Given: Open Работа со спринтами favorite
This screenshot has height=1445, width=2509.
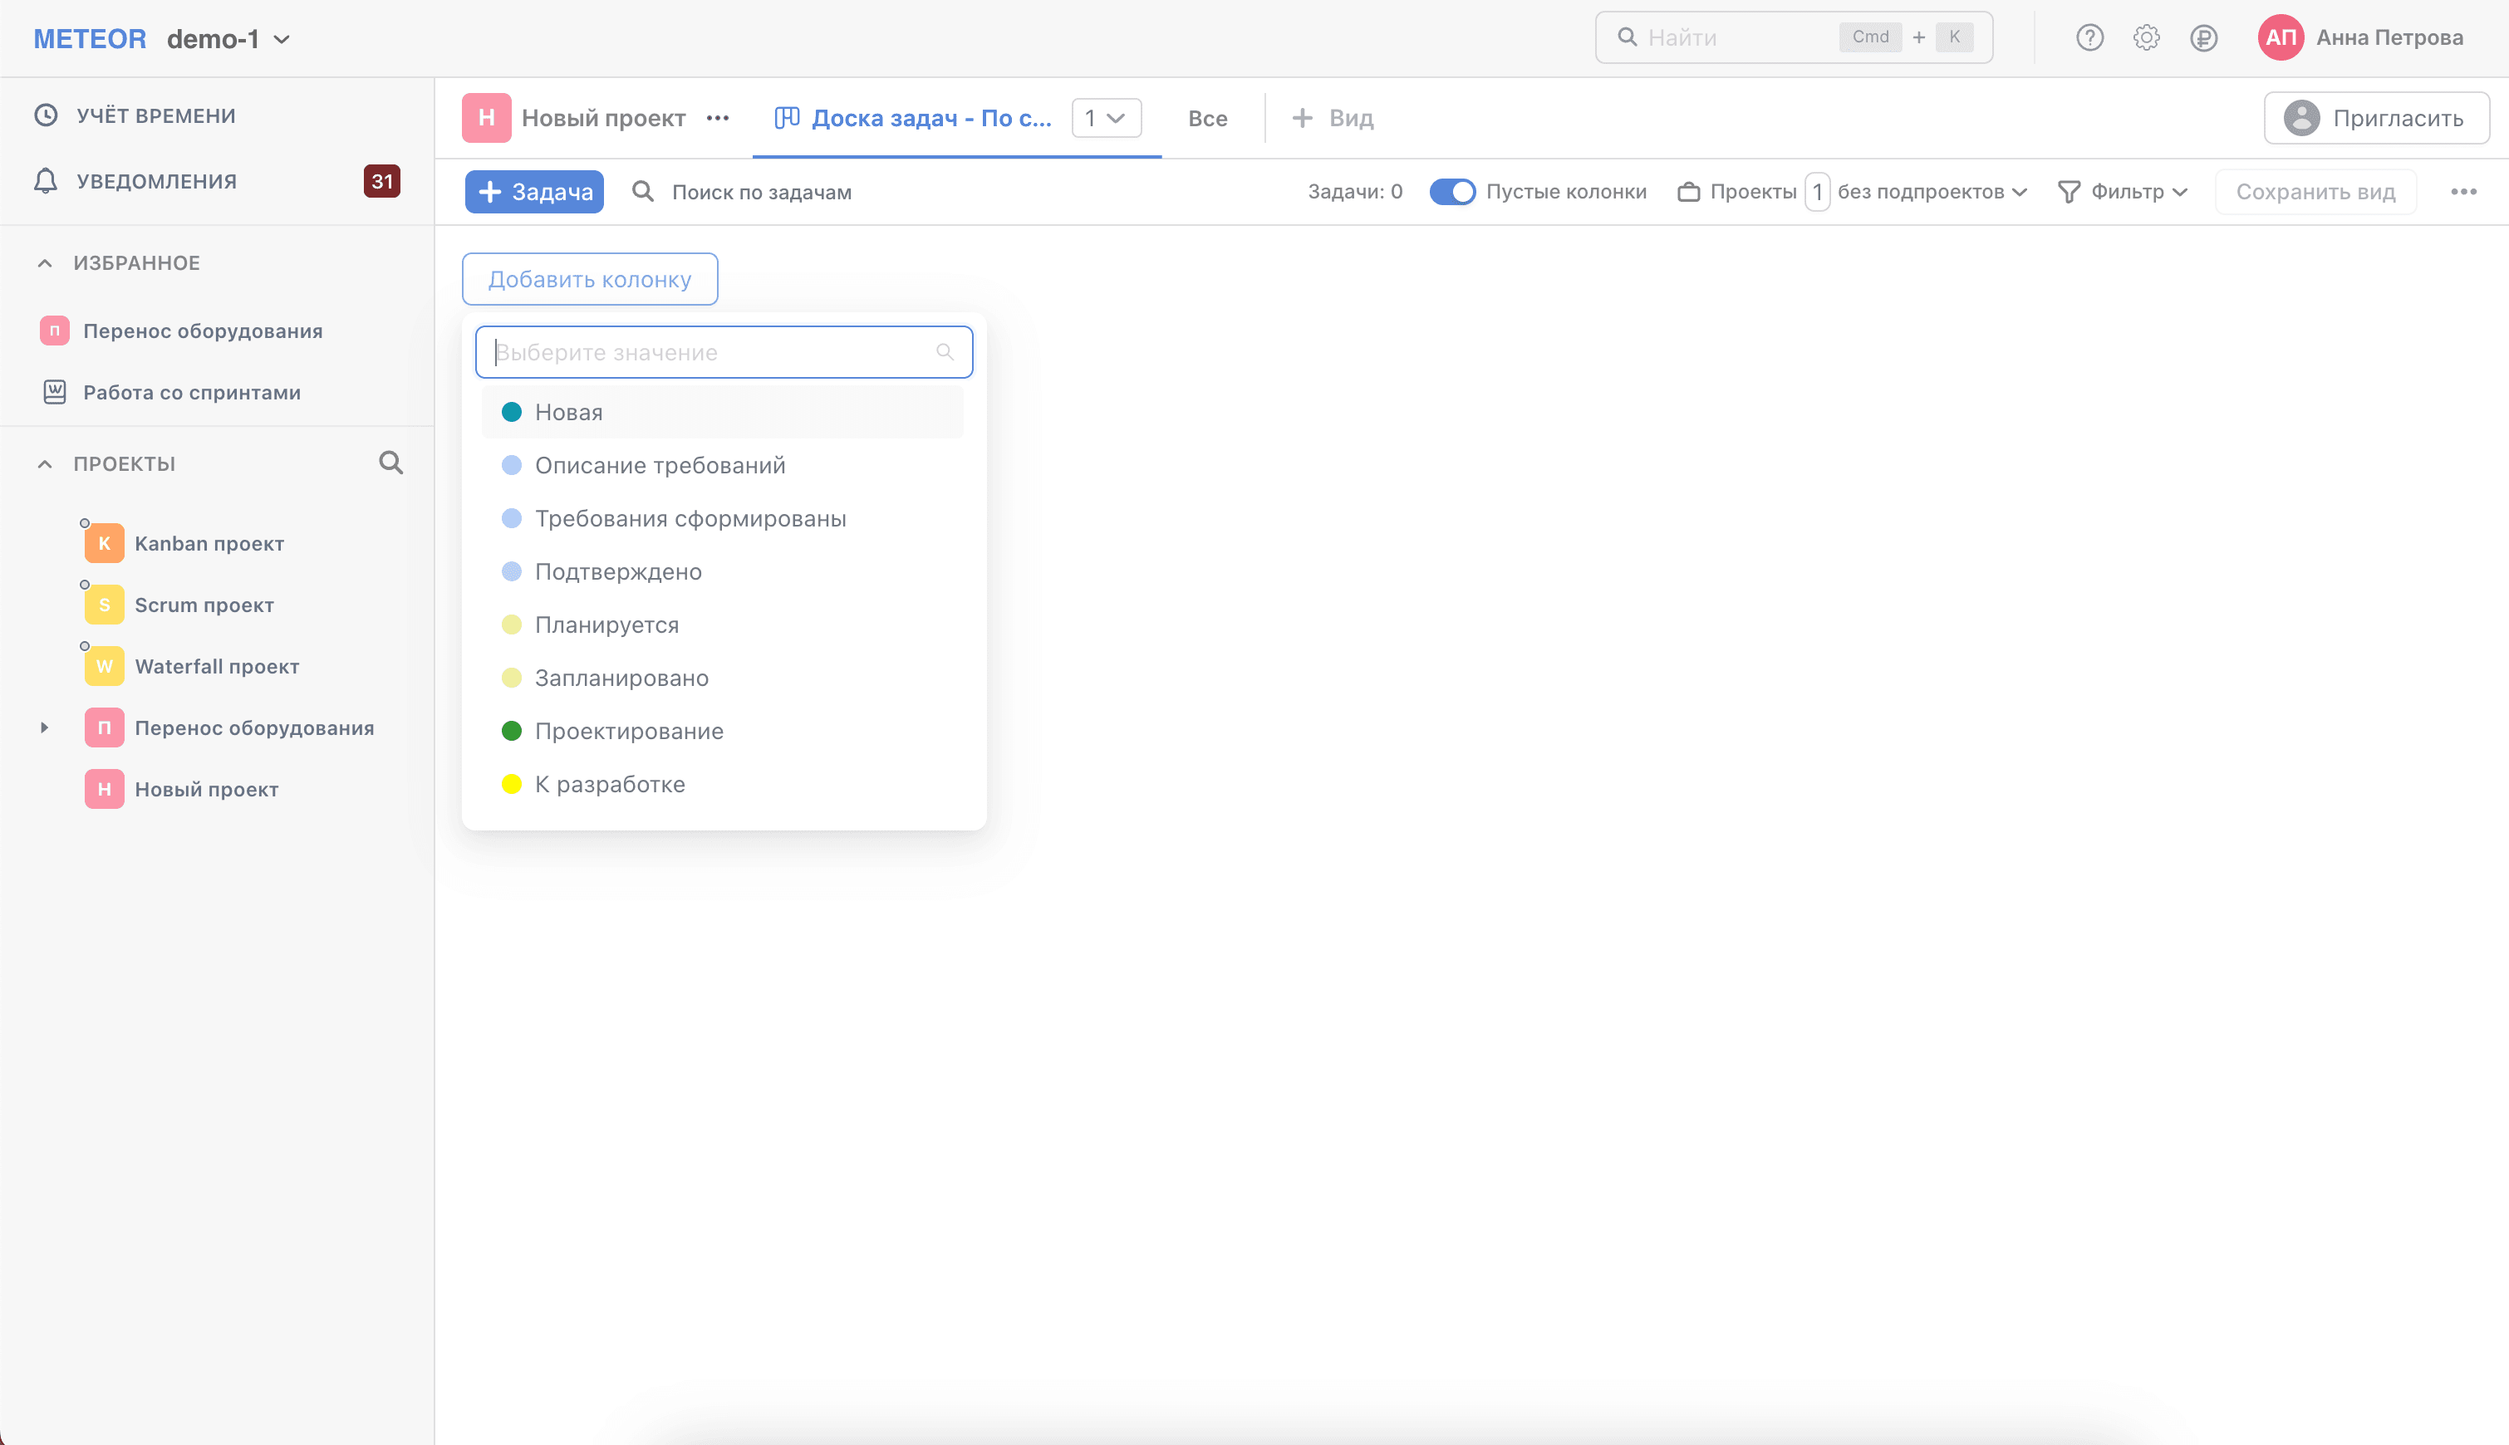Looking at the screenshot, I should (x=192, y=392).
